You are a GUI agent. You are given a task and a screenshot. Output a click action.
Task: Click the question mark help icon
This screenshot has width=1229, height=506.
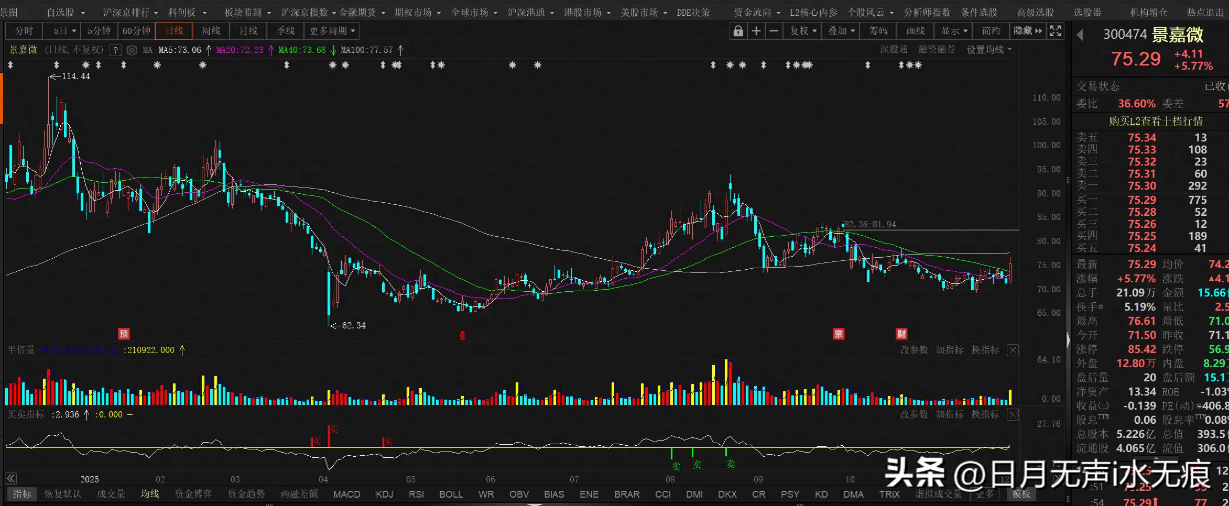click(x=115, y=50)
